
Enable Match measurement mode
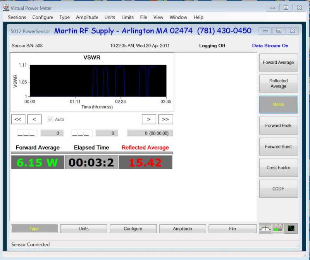(278, 104)
